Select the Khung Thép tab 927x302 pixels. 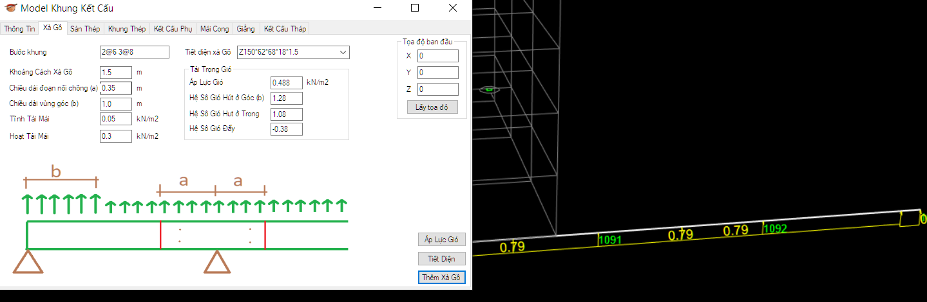(127, 29)
